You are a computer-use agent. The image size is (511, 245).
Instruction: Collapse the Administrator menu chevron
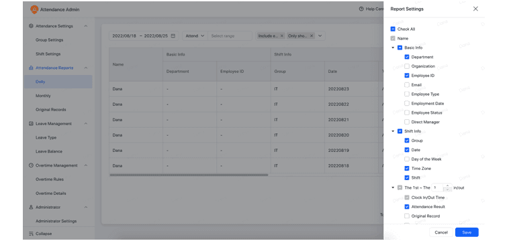86,207
